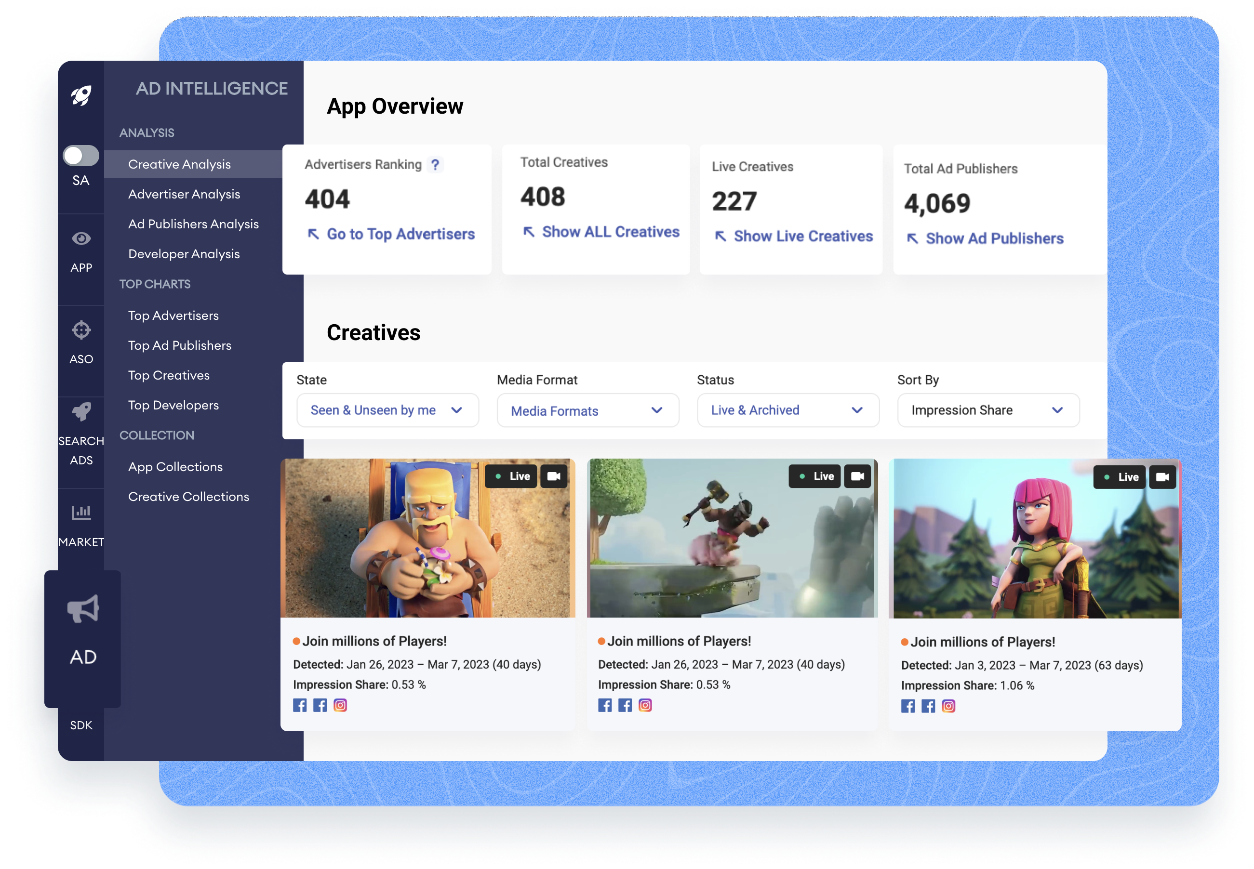Click Live badge on Barbarian King creative
Screen dimensions: 1254x869
point(511,476)
